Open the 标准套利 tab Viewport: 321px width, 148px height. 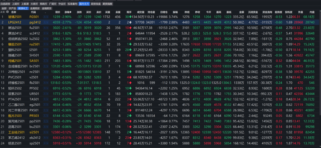coord(73,4)
